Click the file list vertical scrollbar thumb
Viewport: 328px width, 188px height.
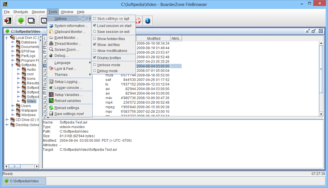point(321,69)
